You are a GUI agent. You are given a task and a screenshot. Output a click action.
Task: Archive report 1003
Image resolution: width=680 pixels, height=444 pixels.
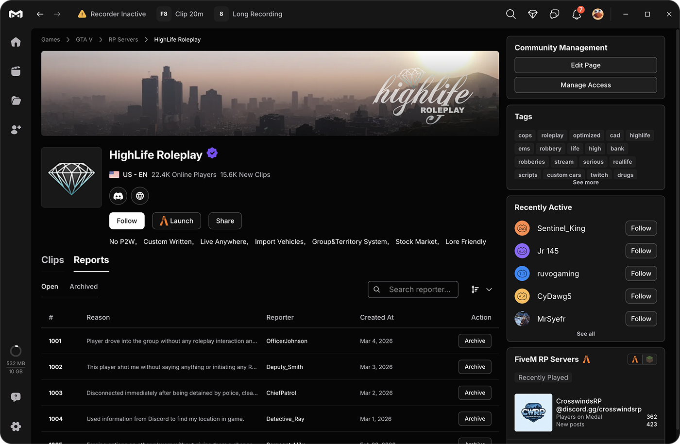475,393
